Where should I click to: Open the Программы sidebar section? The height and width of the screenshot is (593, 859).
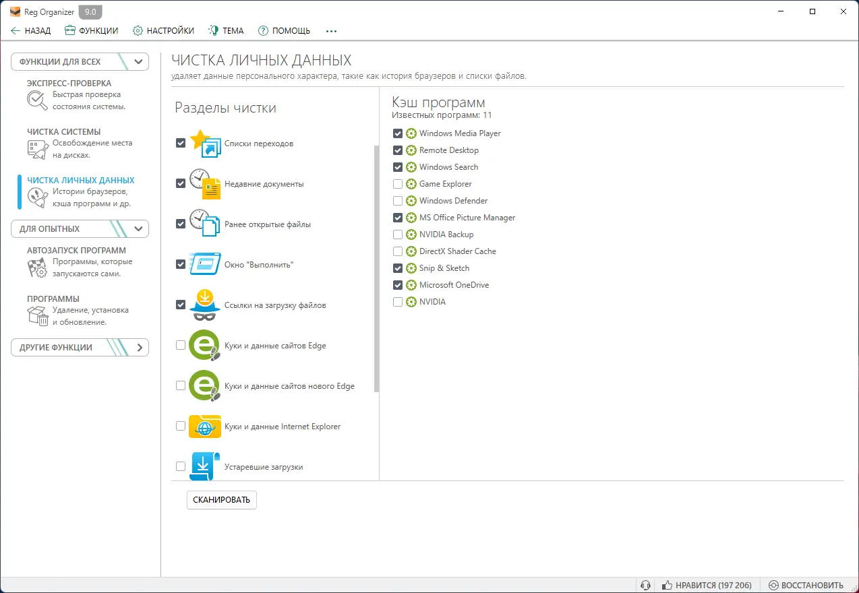(80, 310)
